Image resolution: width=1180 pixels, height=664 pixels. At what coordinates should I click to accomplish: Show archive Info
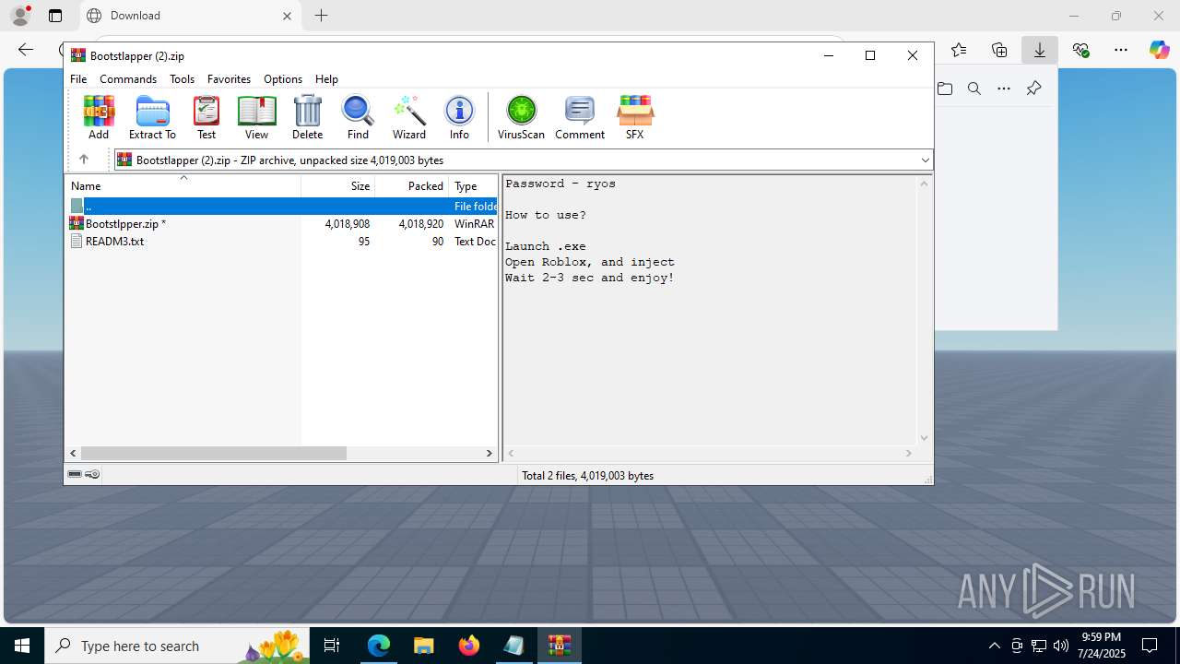[459, 117]
